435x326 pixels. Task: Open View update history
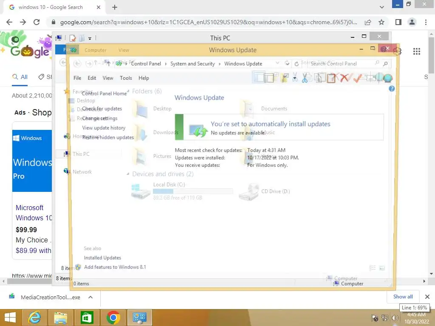[104, 128]
